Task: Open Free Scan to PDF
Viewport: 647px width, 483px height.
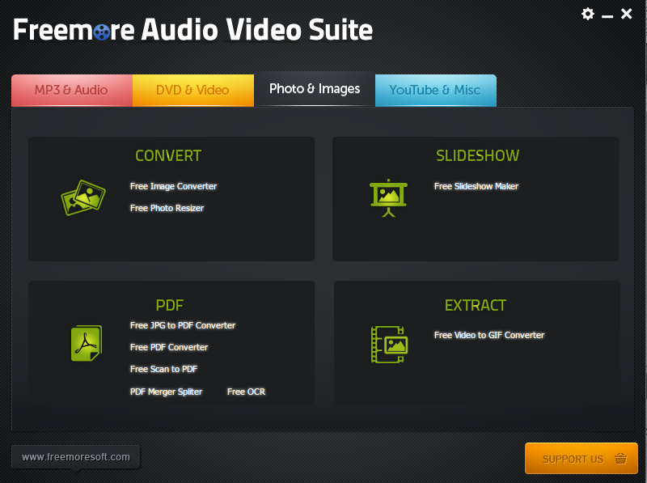Action: pos(163,369)
